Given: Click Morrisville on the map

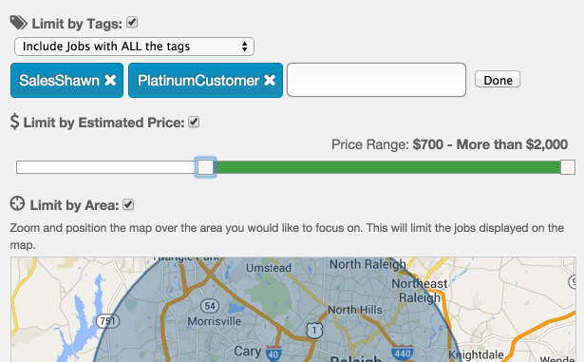Looking at the screenshot, I should tap(215, 321).
